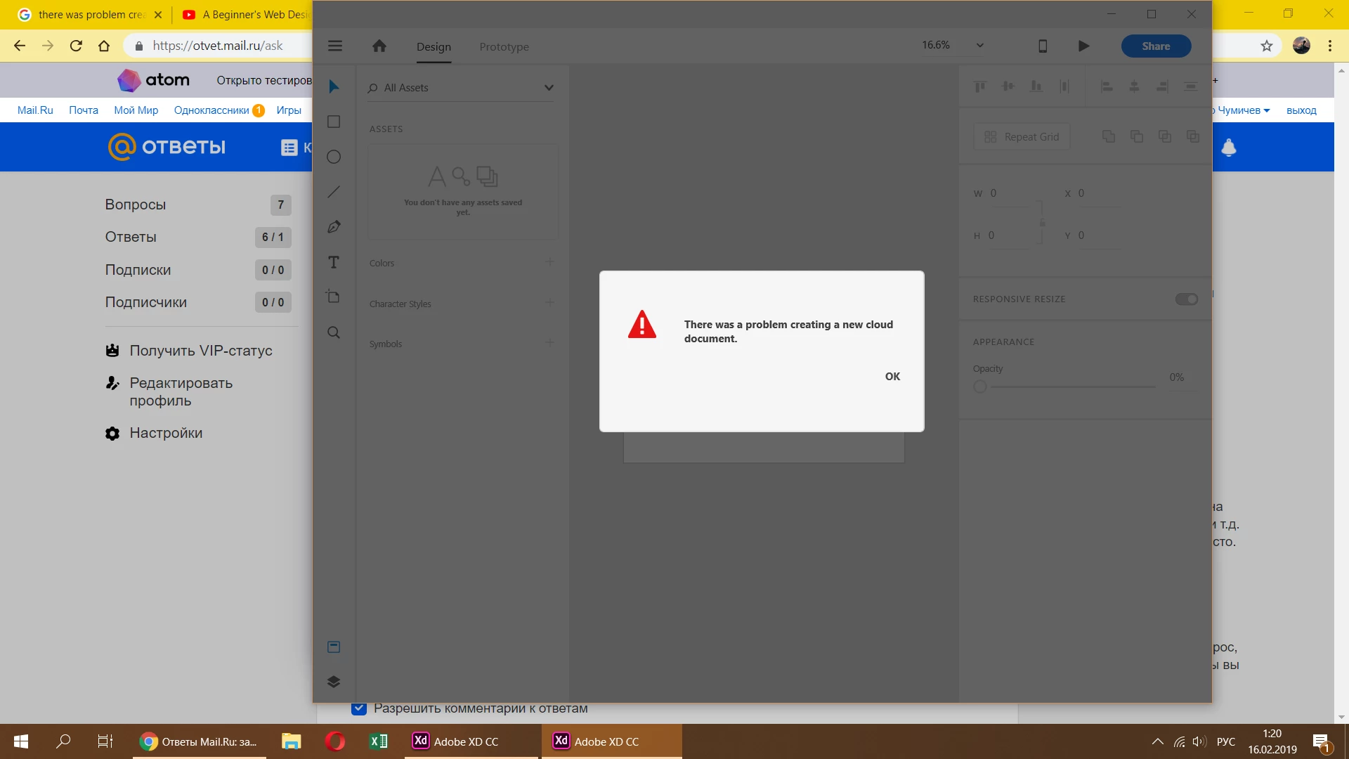Toggle the Responsive Resize switch
Image resolution: width=1349 pixels, height=759 pixels.
[x=1186, y=299]
